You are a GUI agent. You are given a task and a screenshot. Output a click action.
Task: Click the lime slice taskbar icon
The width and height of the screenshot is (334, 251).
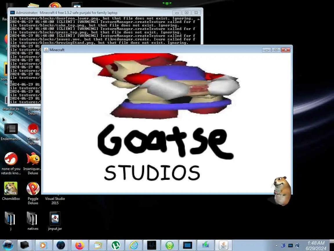170,245
